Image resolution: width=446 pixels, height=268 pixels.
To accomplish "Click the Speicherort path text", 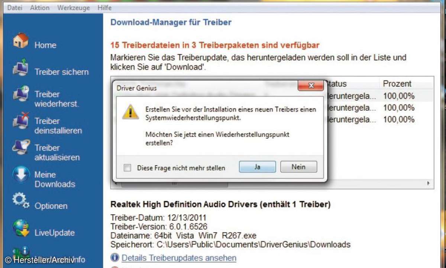I will tap(230, 245).
